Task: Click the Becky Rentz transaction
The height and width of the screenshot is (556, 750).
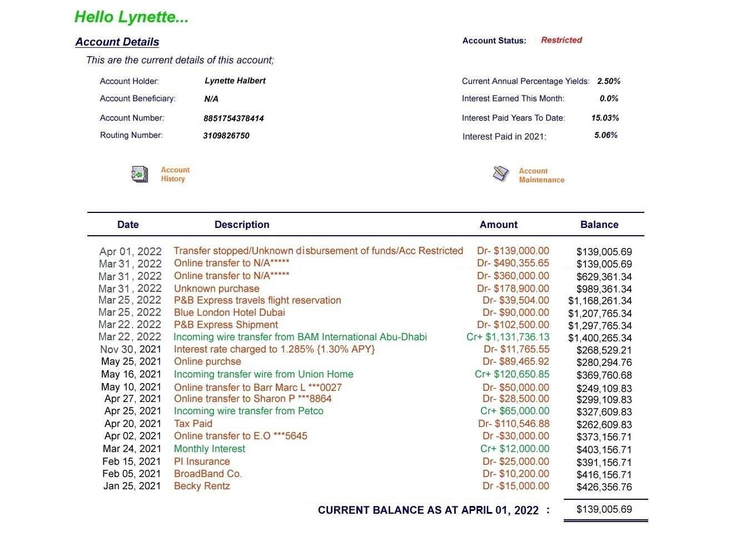Action: point(202,486)
